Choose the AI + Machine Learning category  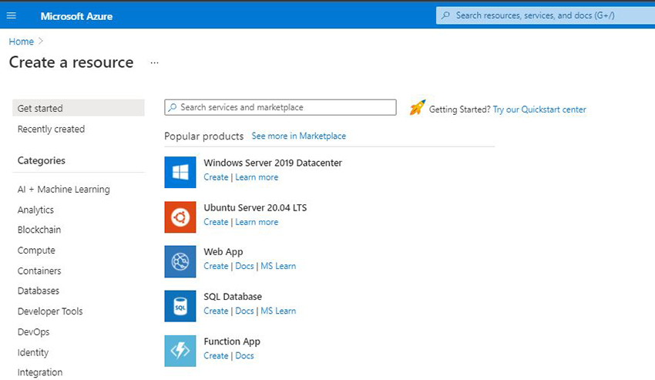click(x=63, y=190)
